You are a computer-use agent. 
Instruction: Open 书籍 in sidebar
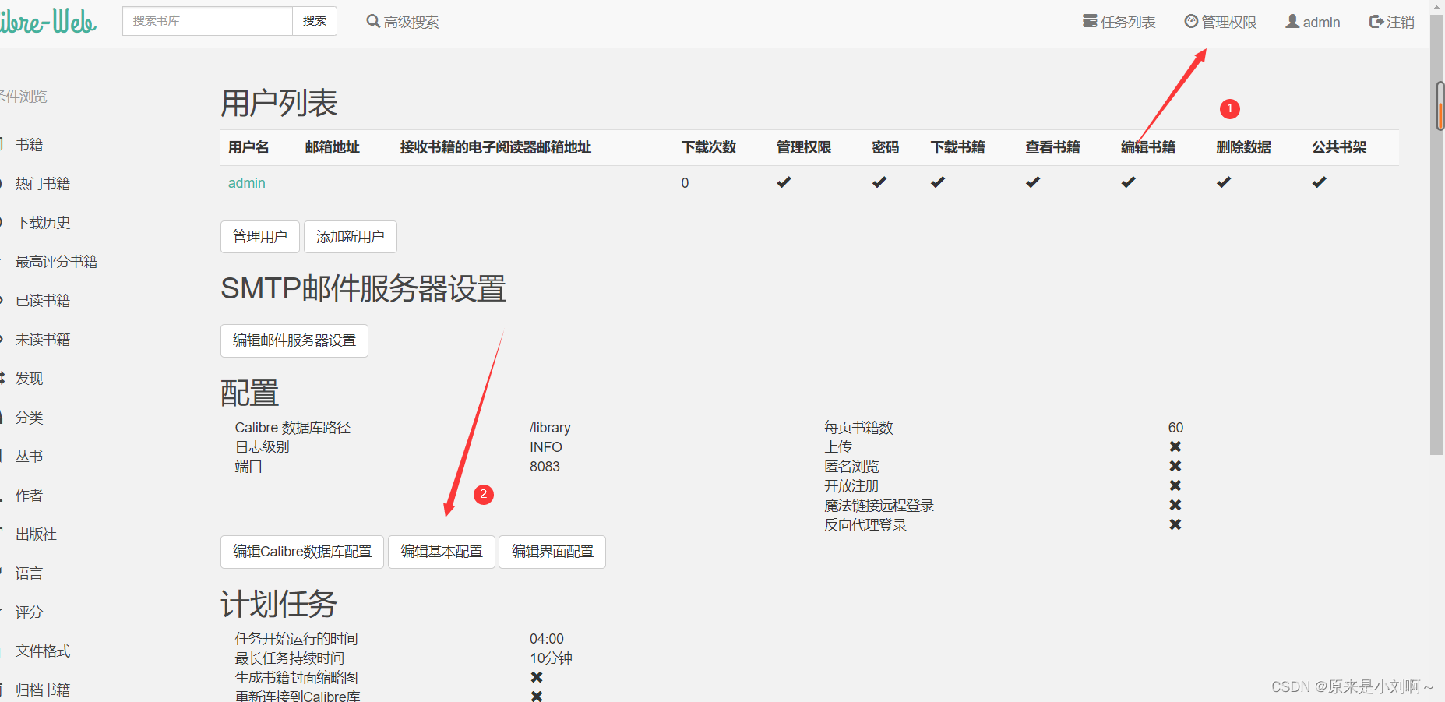point(29,145)
